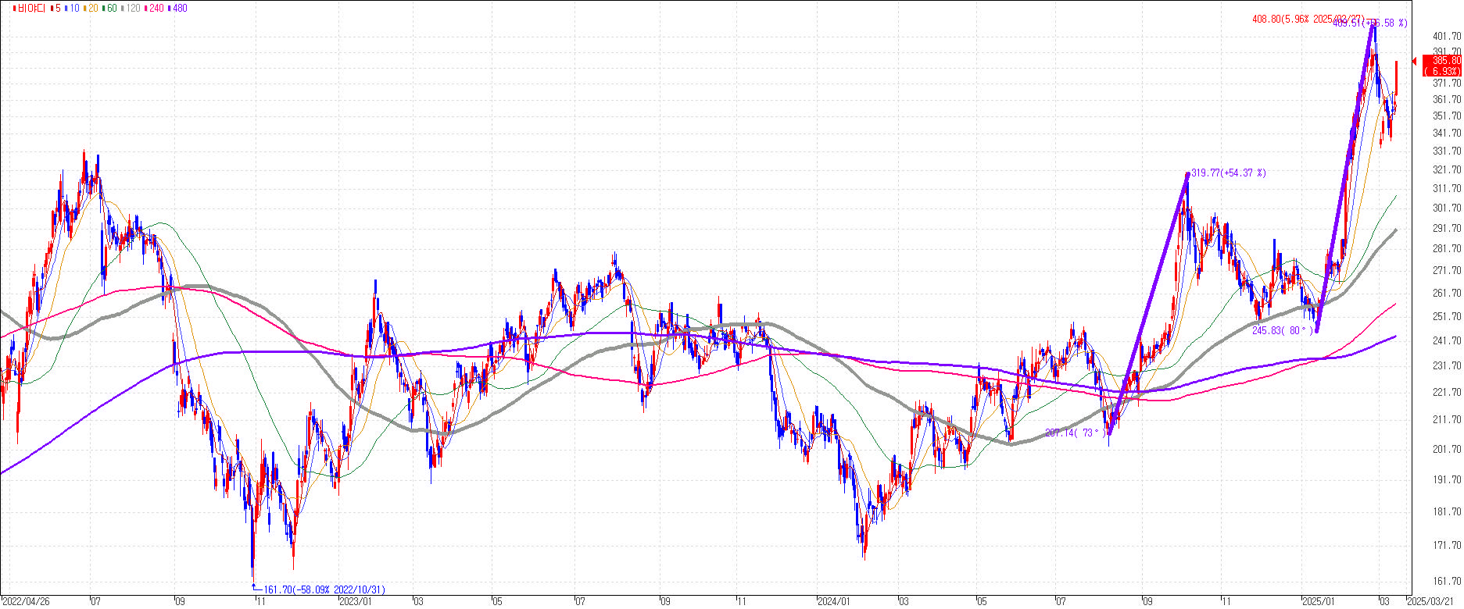Click the 2022/04/26 start date label
Image resolution: width=1464 pixels, height=609 pixels.
[26, 601]
